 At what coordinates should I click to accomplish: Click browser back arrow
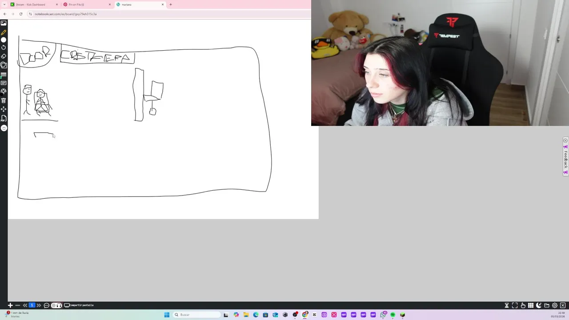(5, 14)
